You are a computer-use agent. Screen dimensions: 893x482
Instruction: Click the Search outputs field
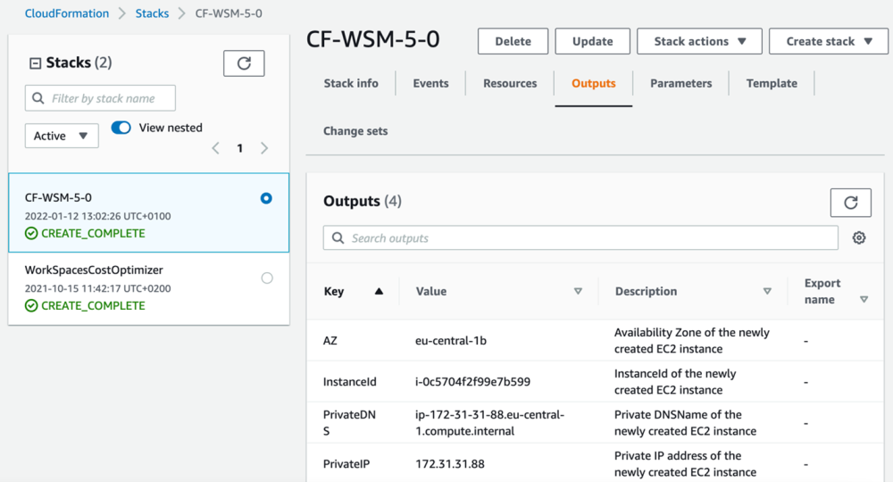coord(580,238)
